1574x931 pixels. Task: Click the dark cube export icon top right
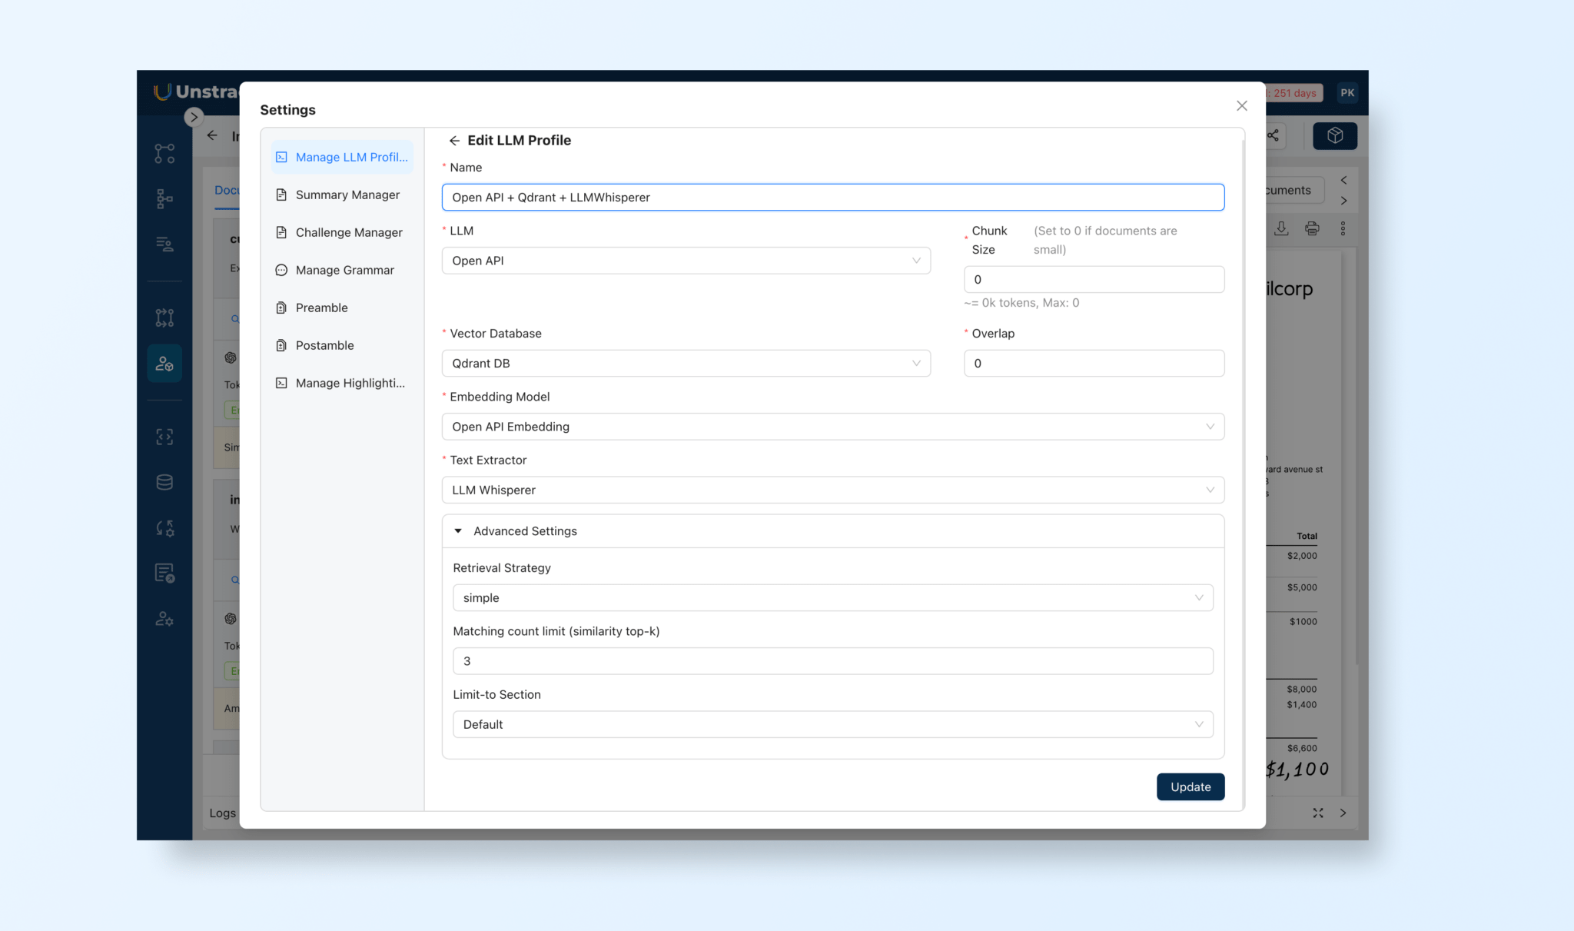pyautogui.click(x=1335, y=135)
